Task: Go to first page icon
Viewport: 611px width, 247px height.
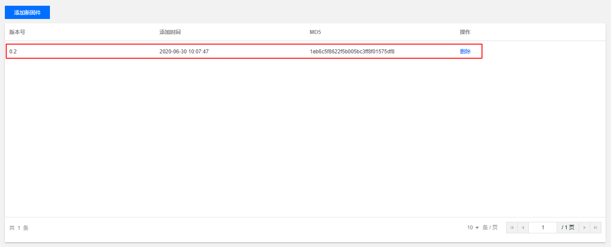Action: click(x=512, y=228)
